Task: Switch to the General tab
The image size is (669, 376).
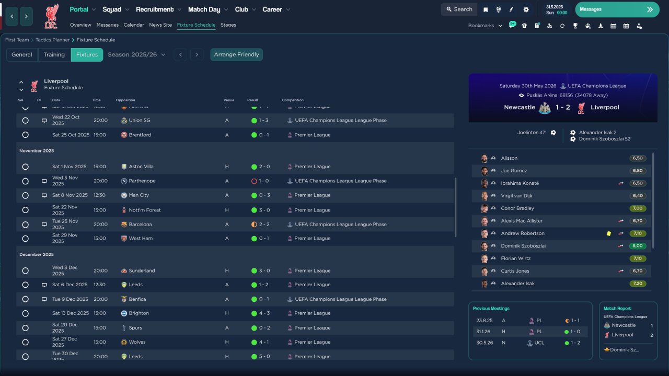Action: click(22, 55)
